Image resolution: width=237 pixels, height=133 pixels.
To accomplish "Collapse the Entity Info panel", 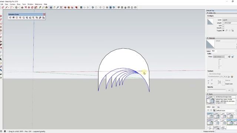I will point(207,13).
